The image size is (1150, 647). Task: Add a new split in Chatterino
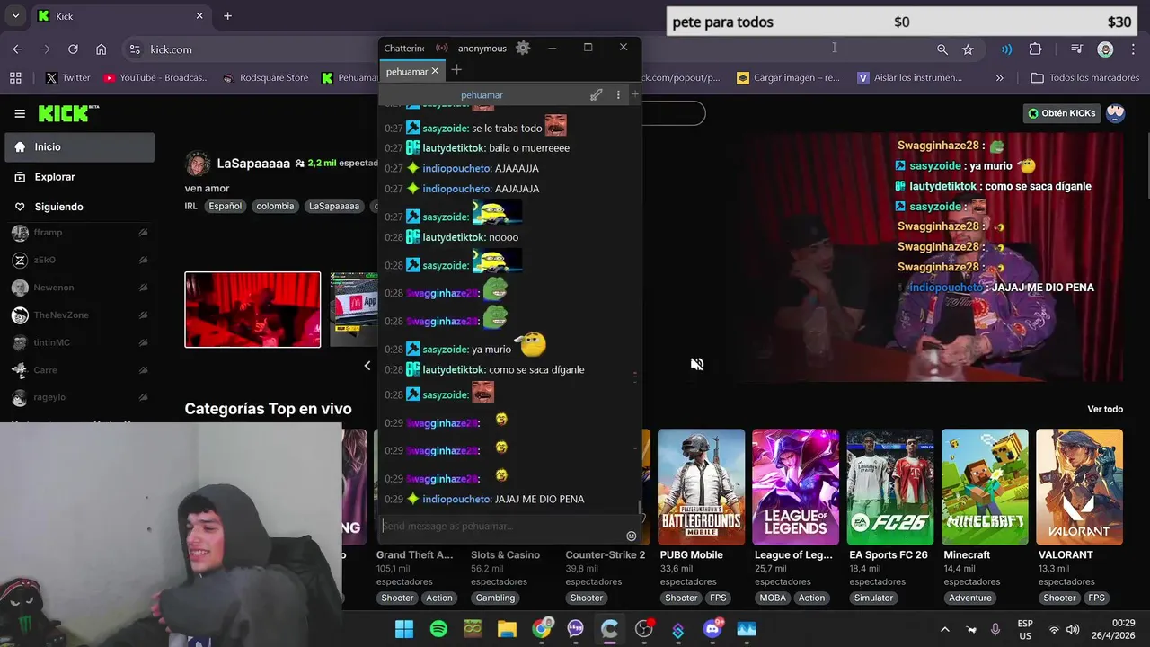pos(635,94)
